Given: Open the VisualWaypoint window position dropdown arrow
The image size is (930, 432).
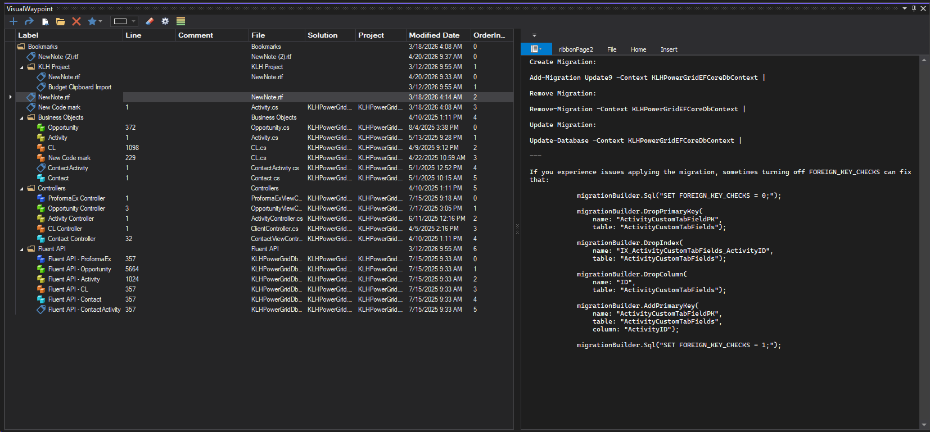Looking at the screenshot, I should pos(905,8).
